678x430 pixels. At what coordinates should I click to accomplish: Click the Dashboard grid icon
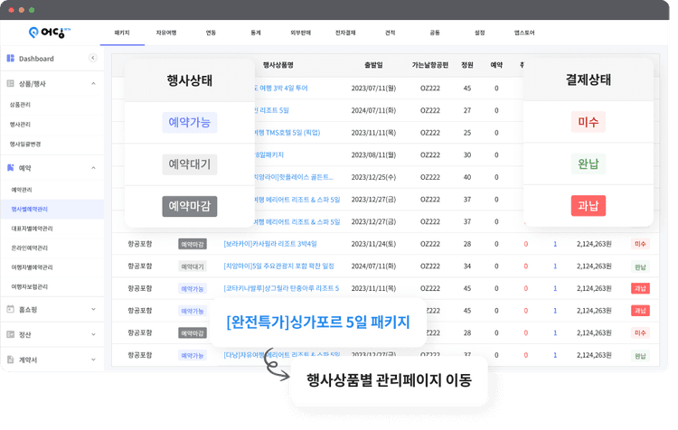coord(11,59)
